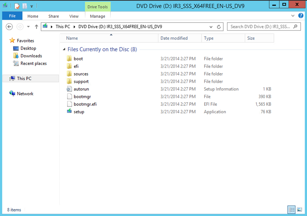Open the File menu
The height and width of the screenshot is (216, 307).
click(12, 16)
